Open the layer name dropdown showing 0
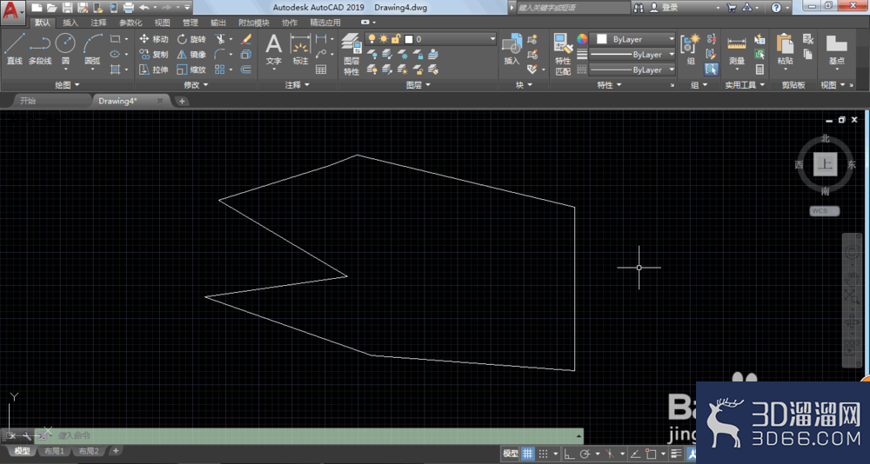This screenshot has width=870, height=464. tap(431, 39)
